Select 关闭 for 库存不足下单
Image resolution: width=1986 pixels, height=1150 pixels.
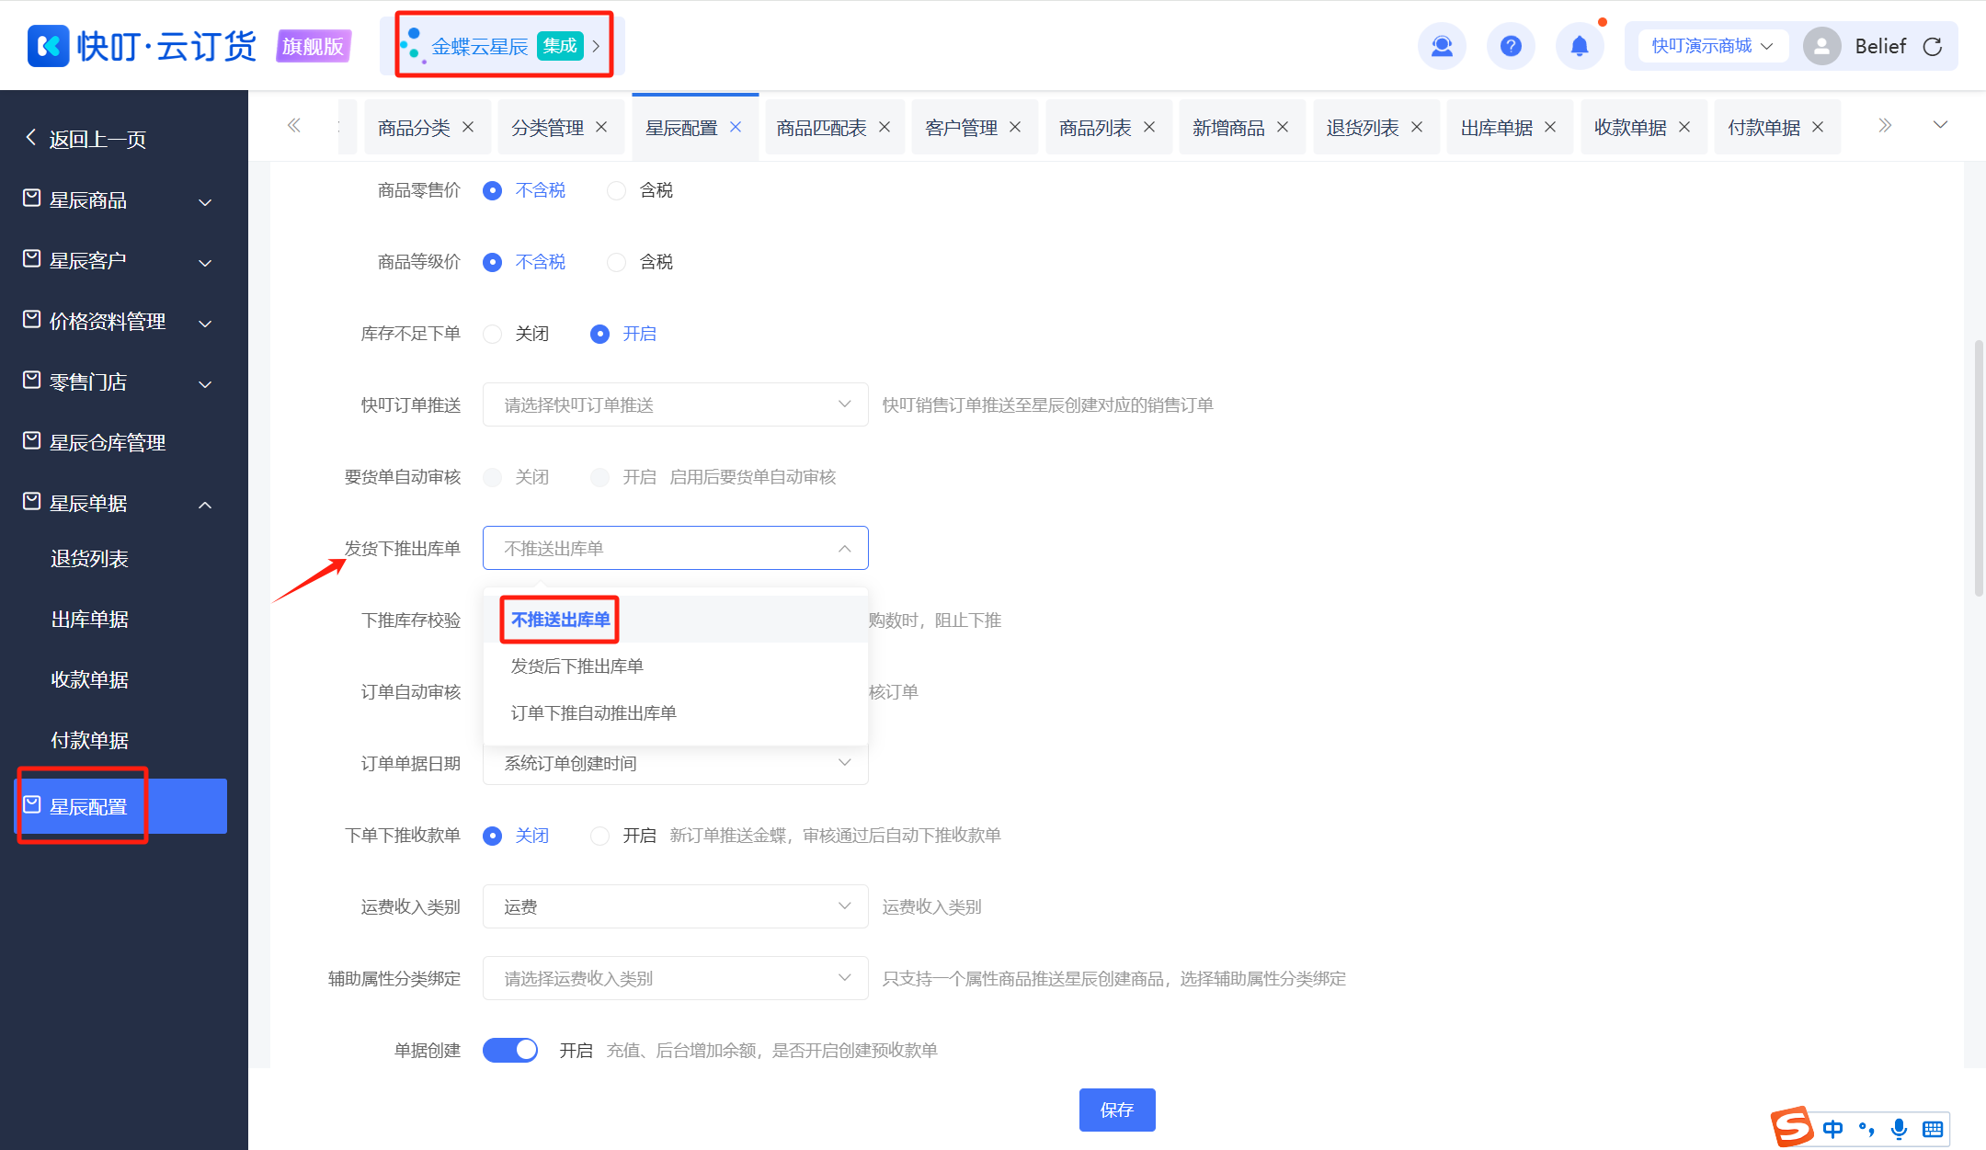[x=516, y=334]
